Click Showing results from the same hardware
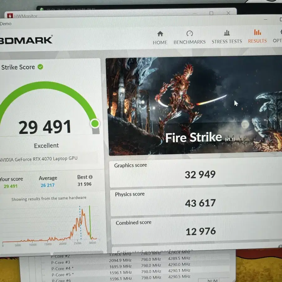The height and width of the screenshot is (282, 282). pyautogui.click(x=49, y=198)
